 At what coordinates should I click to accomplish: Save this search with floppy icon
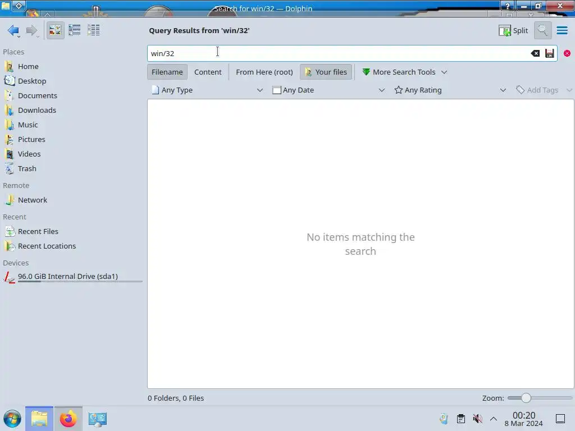point(549,53)
